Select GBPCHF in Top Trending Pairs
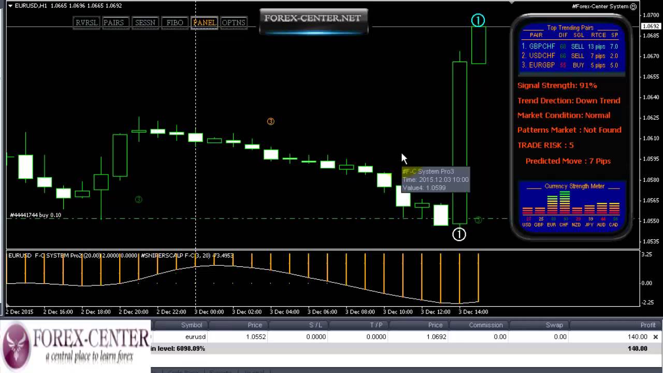This screenshot has height=373, width=663. point(542,47)
